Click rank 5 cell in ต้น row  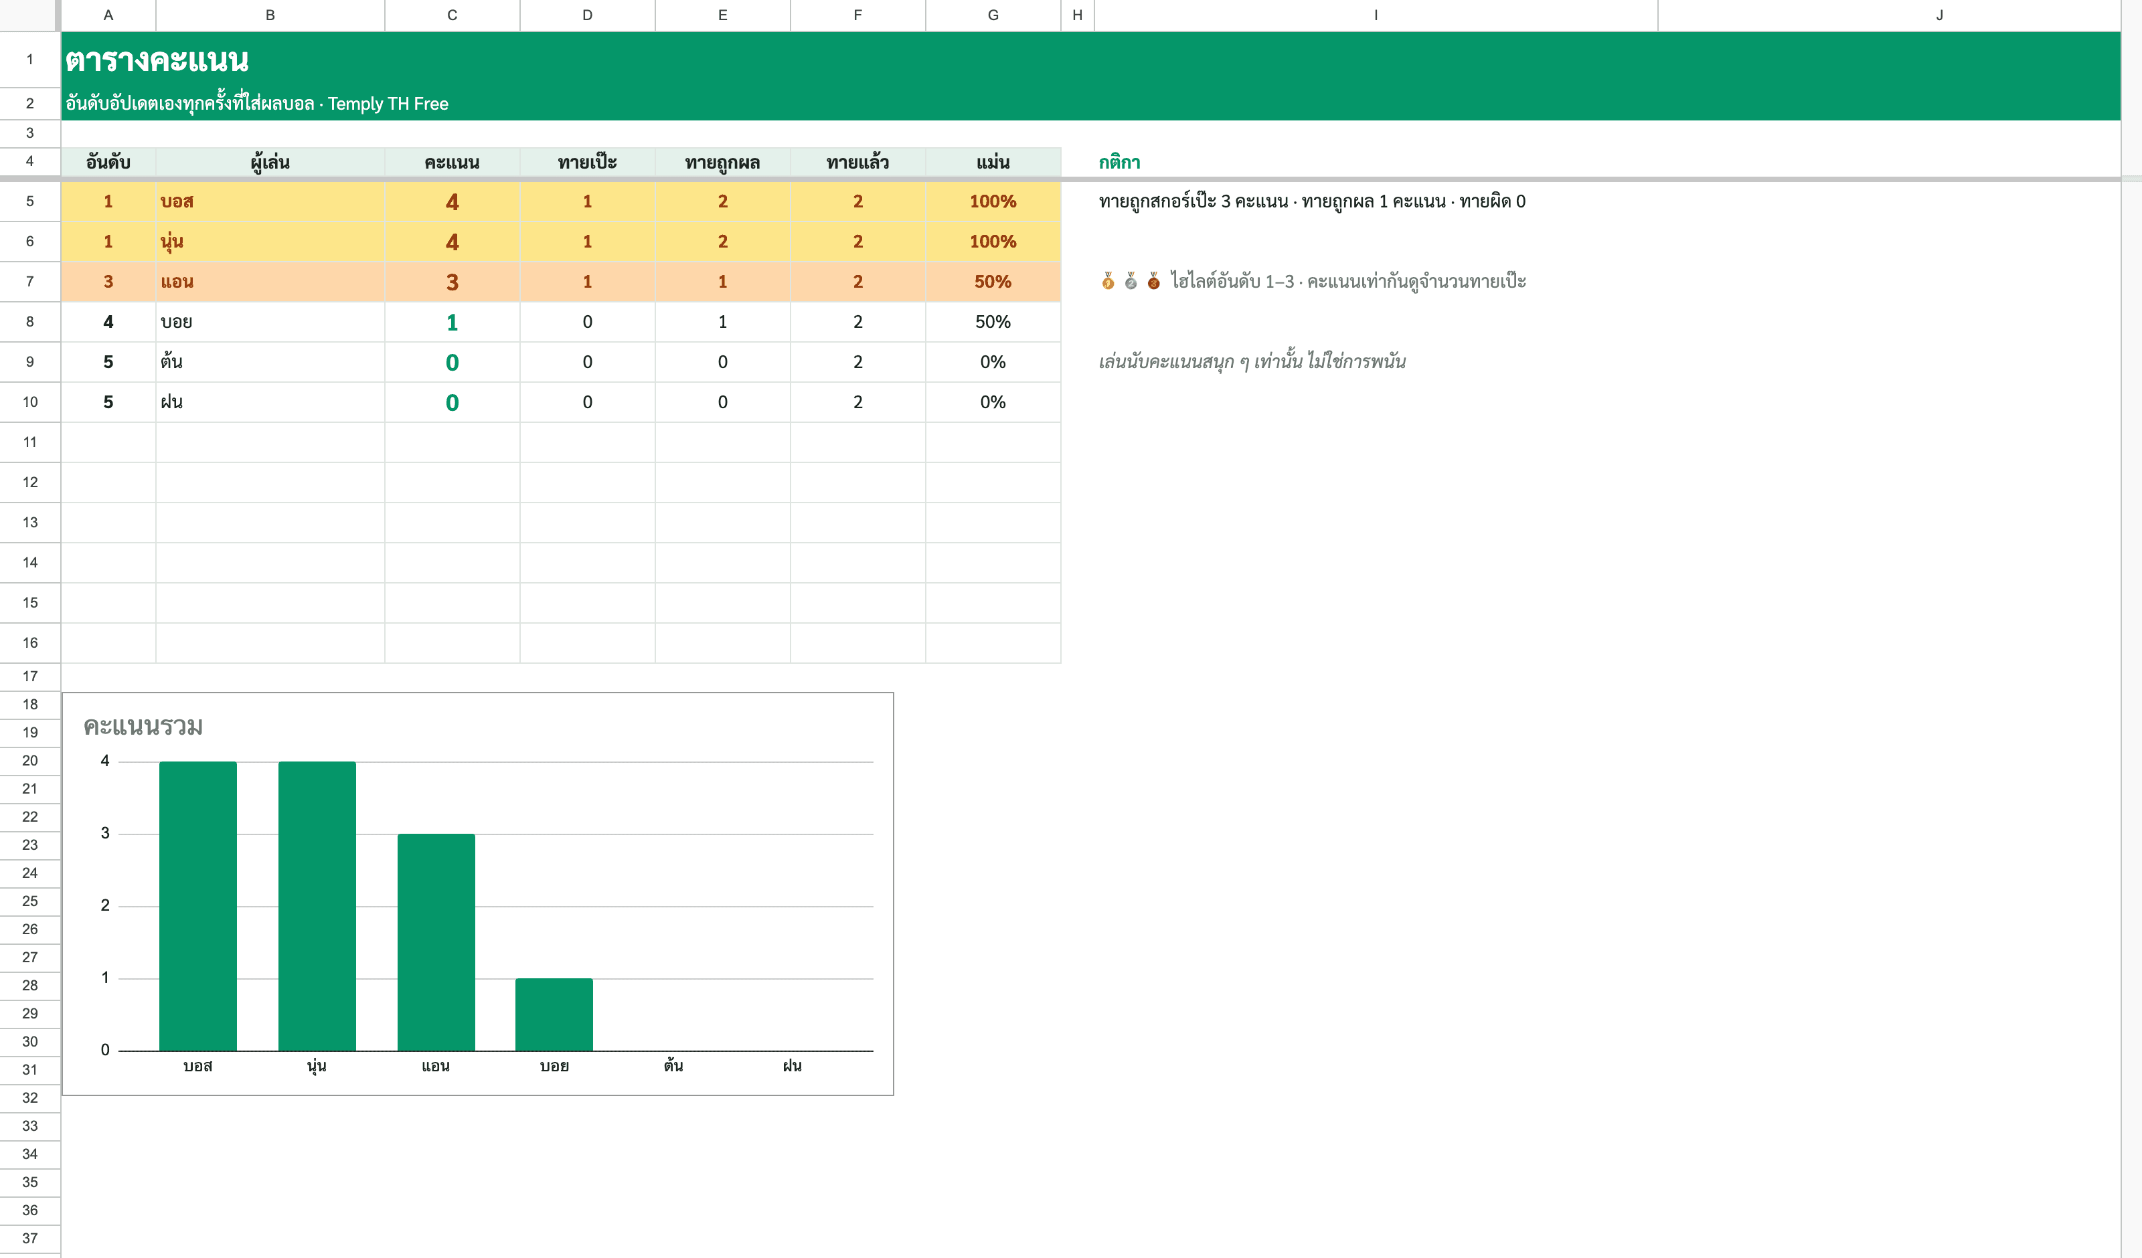pos(108,362)
